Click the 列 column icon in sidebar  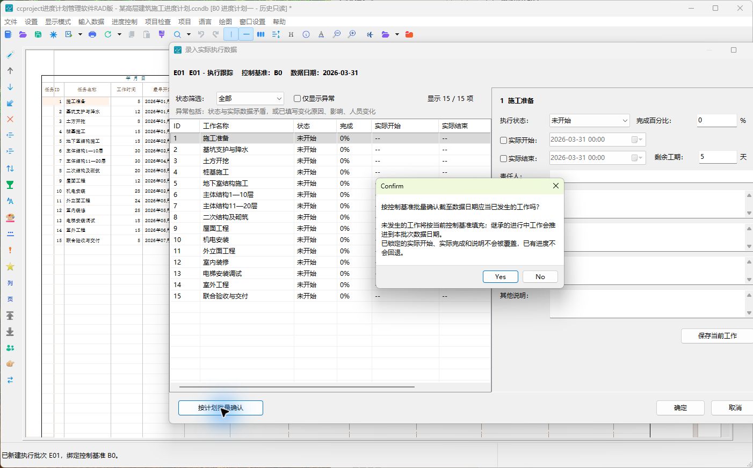coord(10,283)
